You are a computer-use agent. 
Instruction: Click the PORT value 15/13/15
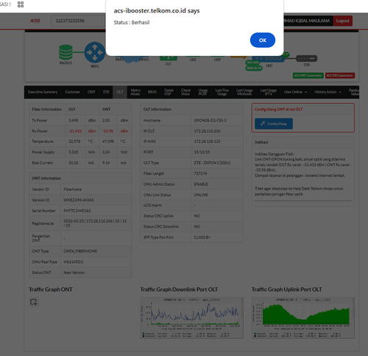click(x=202, y=152)
